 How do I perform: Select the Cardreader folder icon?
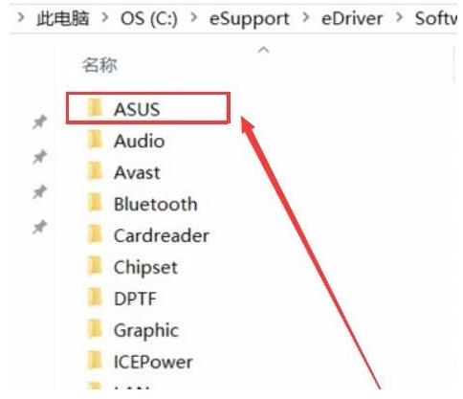tap(95, 234)
